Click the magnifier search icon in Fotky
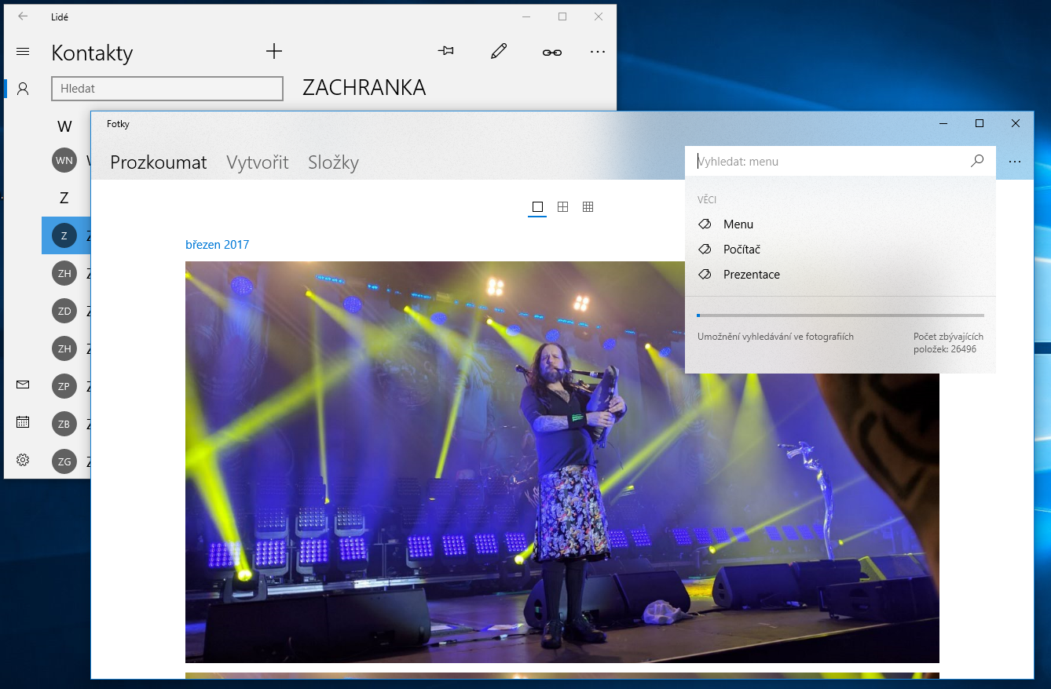1051x689 pixels. 977,161
